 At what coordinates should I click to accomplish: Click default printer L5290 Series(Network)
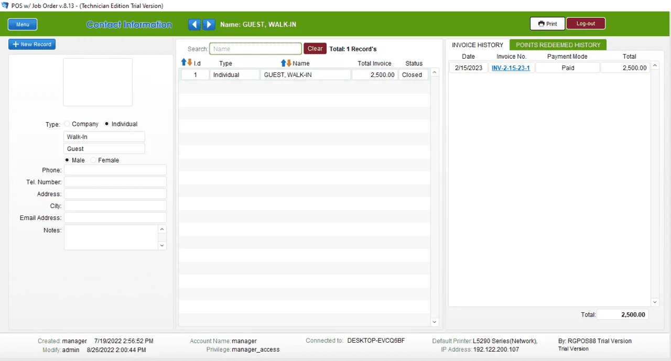click(505, 341)
